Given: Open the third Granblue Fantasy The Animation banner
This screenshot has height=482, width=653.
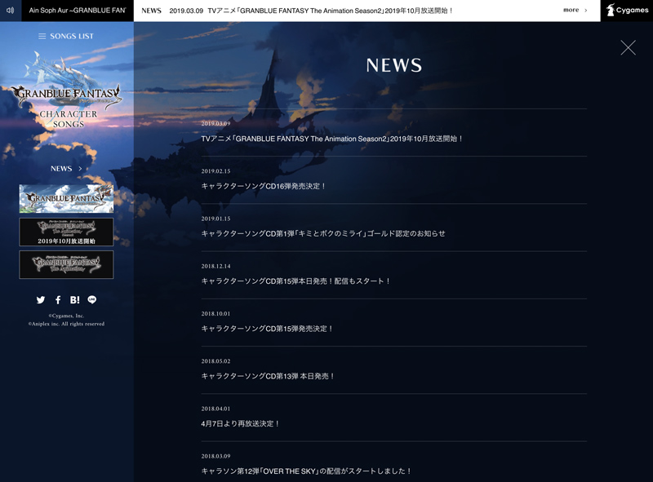Looking at the screenshot, I should pyautogui.click(x=66, y=264).
